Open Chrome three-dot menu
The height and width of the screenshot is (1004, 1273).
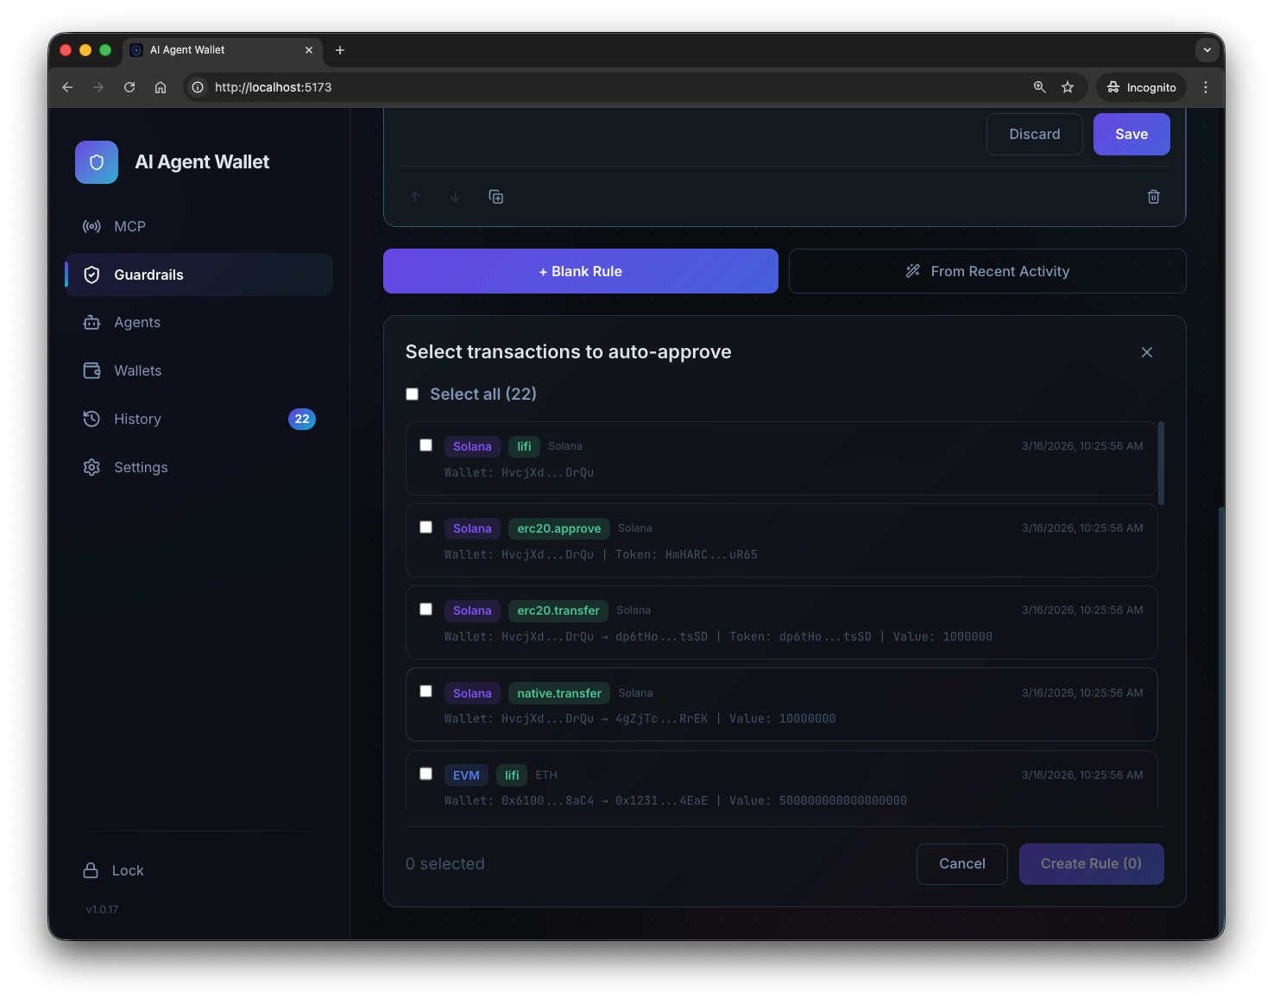[1206, 87]
